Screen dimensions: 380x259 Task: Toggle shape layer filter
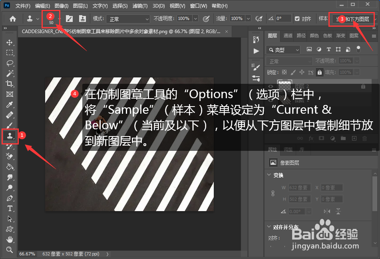coord(338,49)
